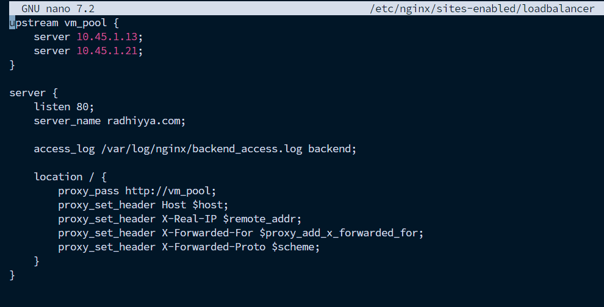
Task: Place cursor on 'location / {' line
Action: [70, 177]
